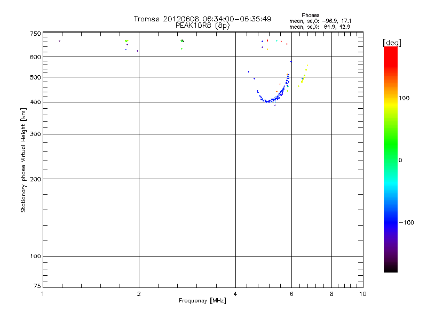427x320 pixels.
Task: Click the bottom of the blue U-shaped trace
Action: pos(268,101)
